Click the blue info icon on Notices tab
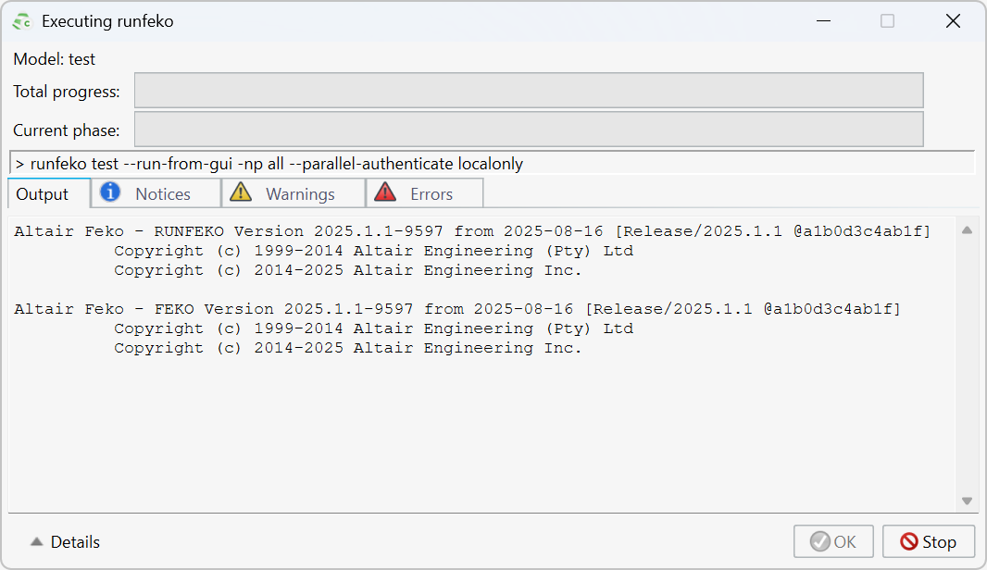This screenshot has height=570, width=987. 110,193
